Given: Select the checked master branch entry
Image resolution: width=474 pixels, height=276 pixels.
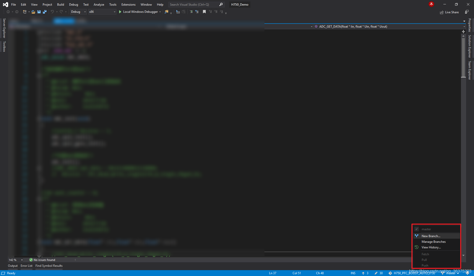Looking at the screenshot, I should (x=436, y=229).
